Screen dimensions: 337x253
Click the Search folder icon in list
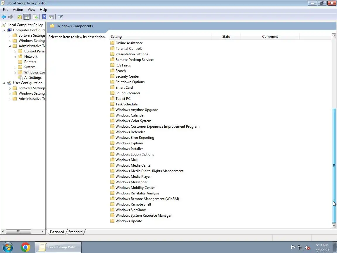click(x=112, y=71)
